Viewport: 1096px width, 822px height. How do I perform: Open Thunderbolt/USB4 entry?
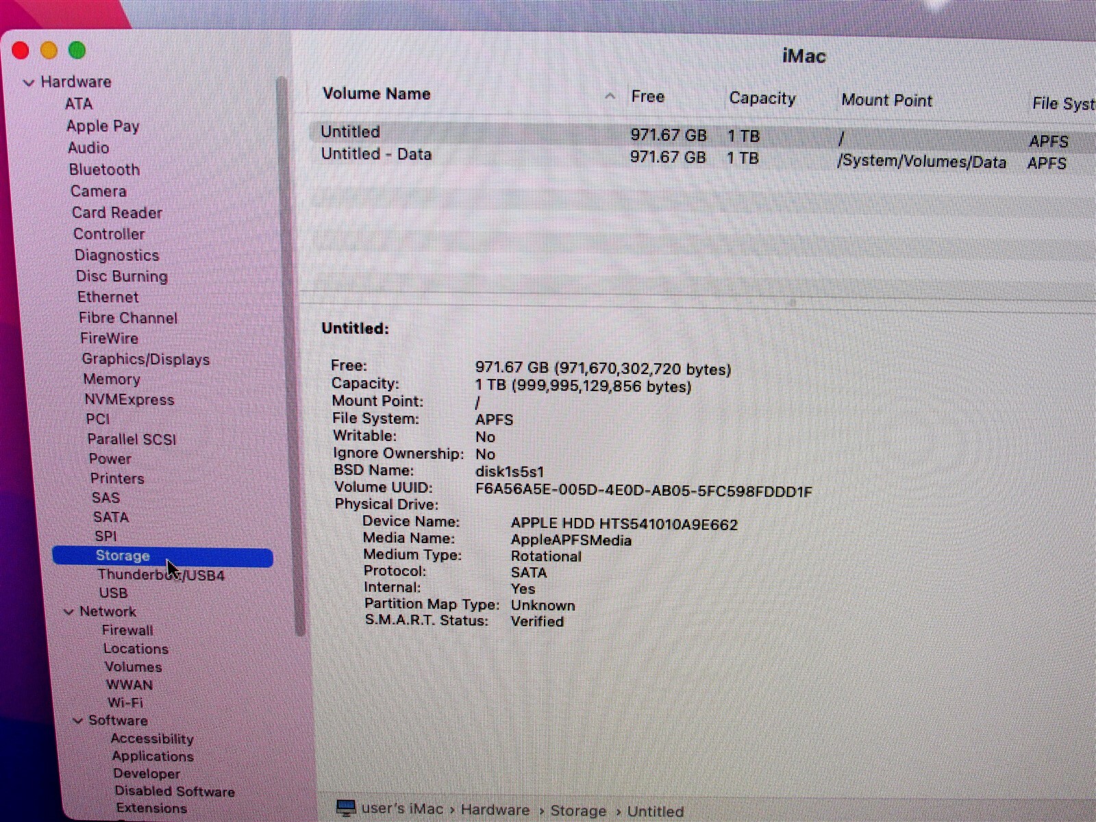click(x=161, y=575)
